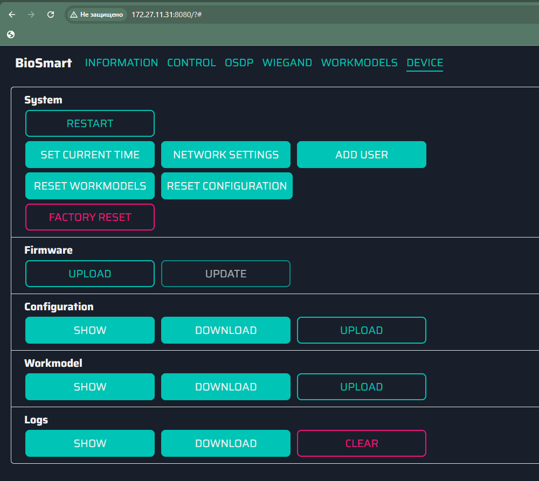Click the RESTART button
The height and width of the screenshot is (481, 539).
coord(90,123)
